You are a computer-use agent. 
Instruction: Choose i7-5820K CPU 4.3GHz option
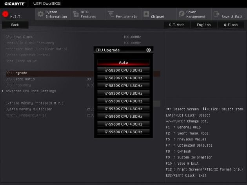click(123, 86)
